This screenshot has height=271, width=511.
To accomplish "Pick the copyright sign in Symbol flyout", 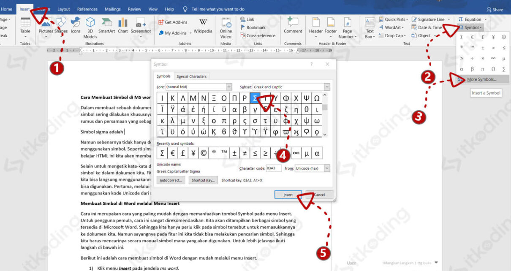I will click(503, 37).
